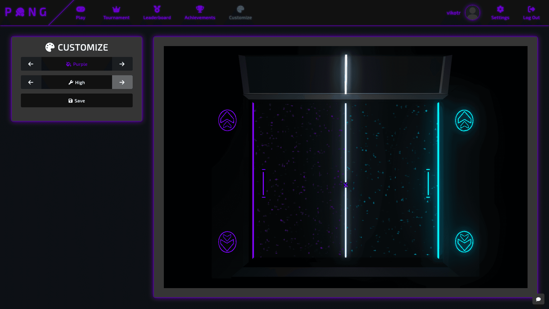
Task: Advance the quality setting past High
Action: [x=122, y=82]
